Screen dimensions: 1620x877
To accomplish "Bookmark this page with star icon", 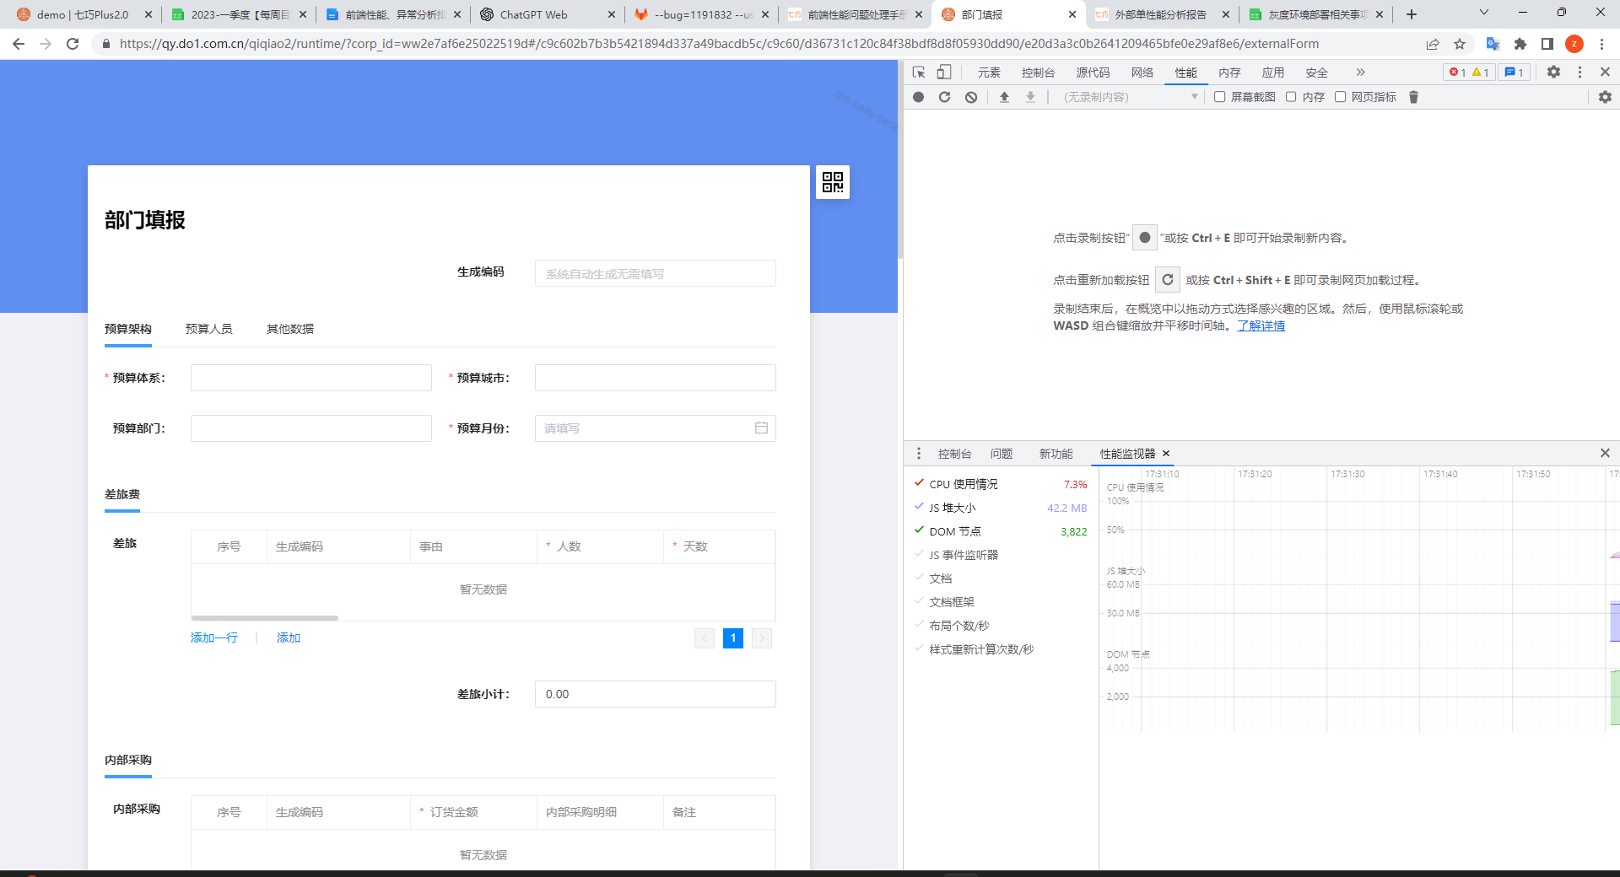I will (x=1460, y=44).
